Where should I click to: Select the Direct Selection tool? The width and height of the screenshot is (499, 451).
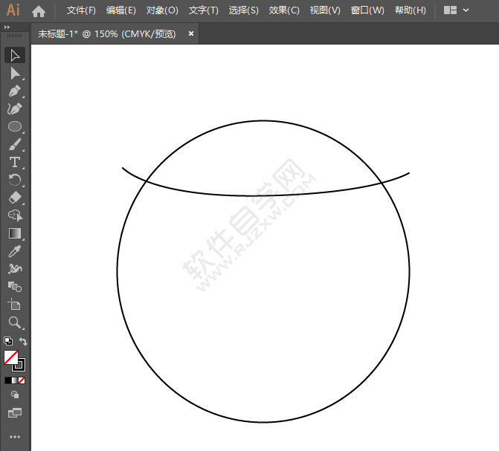point(14,73)
